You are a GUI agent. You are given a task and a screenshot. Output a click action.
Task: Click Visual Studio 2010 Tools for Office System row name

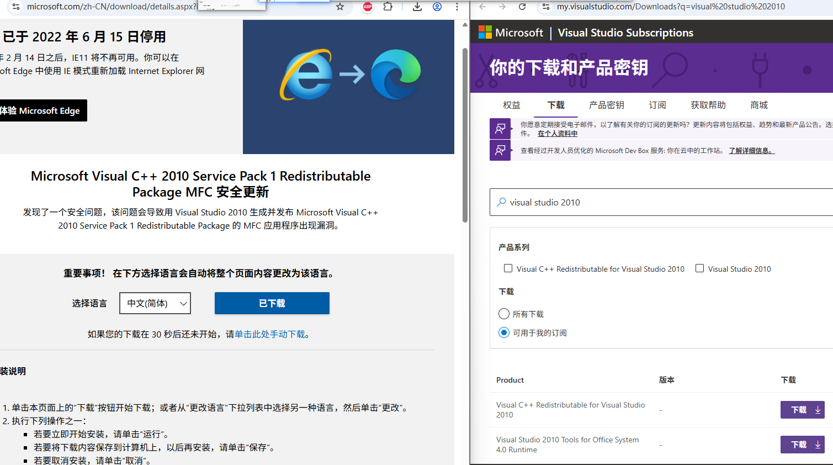[x=567, y=445]
